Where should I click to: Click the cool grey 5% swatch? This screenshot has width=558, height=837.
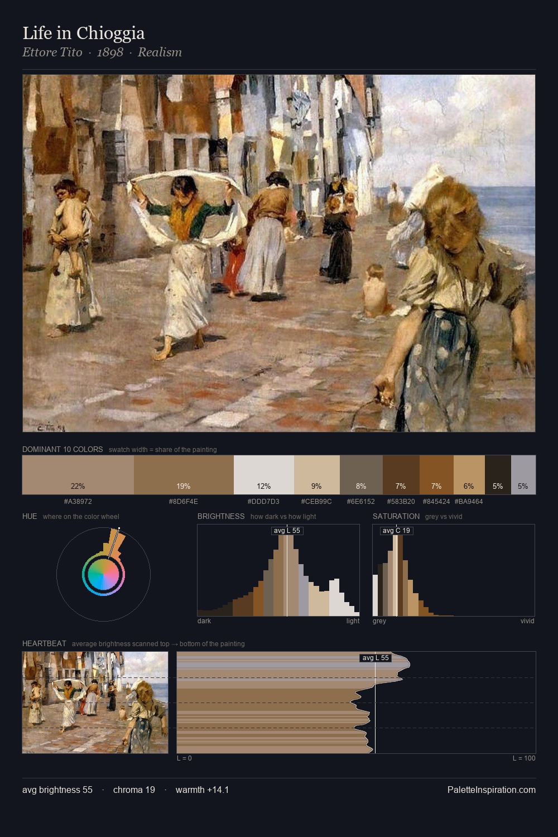(x=523, y=475)
